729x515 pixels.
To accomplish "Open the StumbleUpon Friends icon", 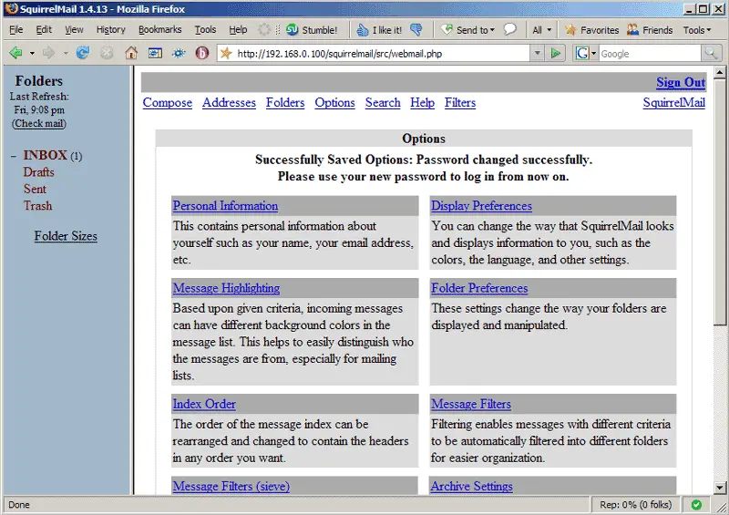I will coord(650,30).
